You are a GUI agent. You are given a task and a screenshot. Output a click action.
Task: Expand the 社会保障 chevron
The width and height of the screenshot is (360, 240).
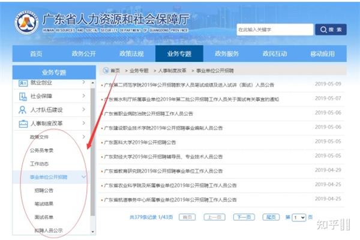[83, 95]
